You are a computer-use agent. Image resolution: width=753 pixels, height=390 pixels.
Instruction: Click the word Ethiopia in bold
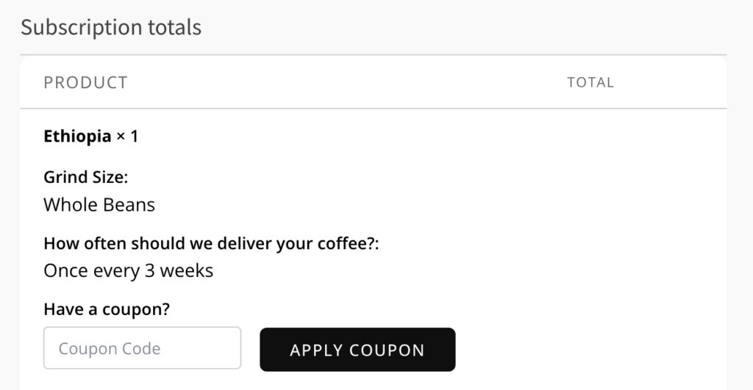click(77, 137)
